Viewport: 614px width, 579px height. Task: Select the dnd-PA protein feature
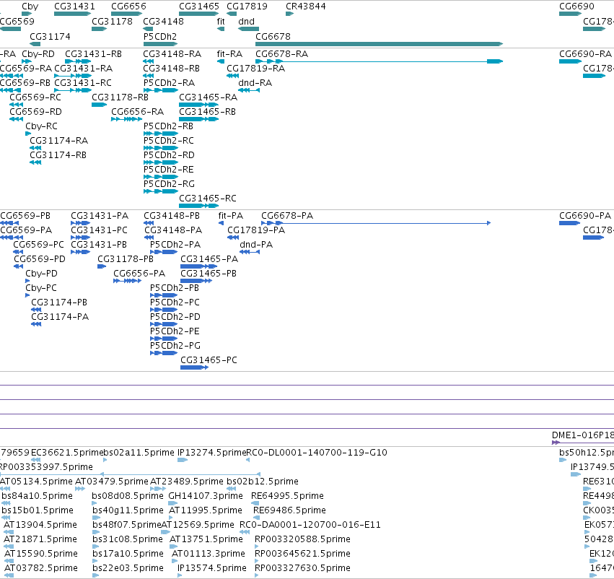250,252
